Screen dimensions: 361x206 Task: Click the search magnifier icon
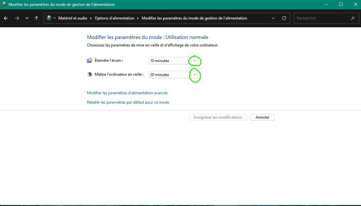tap(353, 18)
